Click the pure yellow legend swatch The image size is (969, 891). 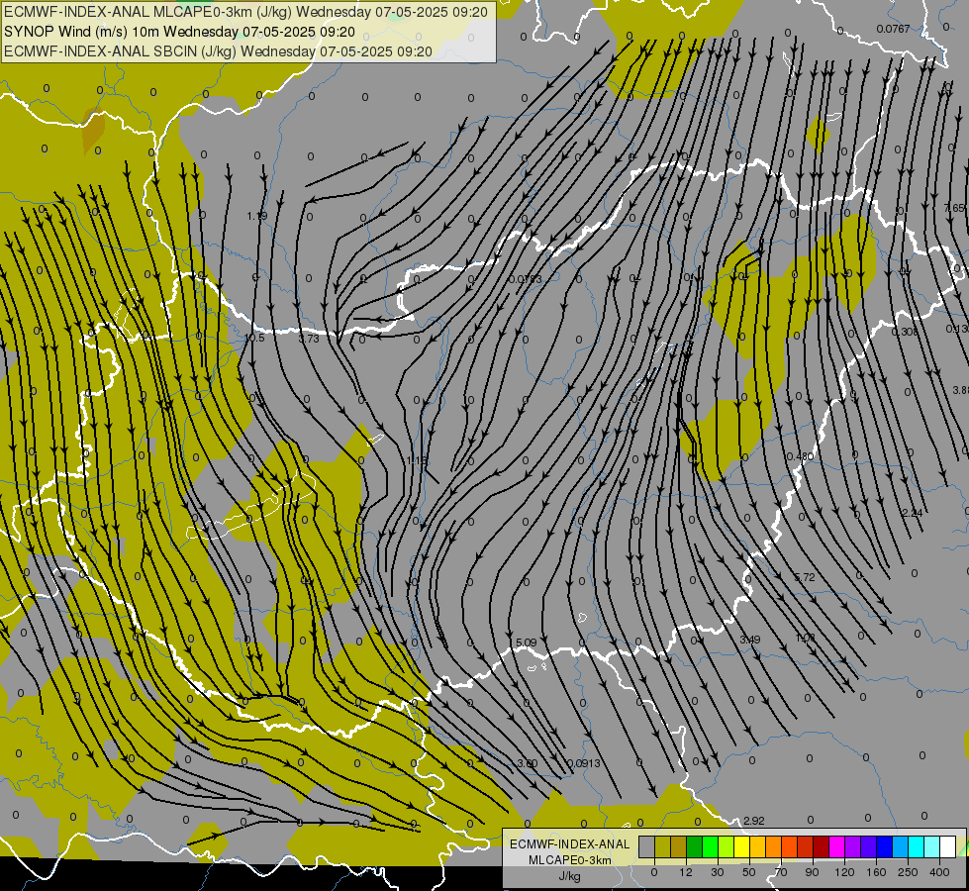click(742, 847)
